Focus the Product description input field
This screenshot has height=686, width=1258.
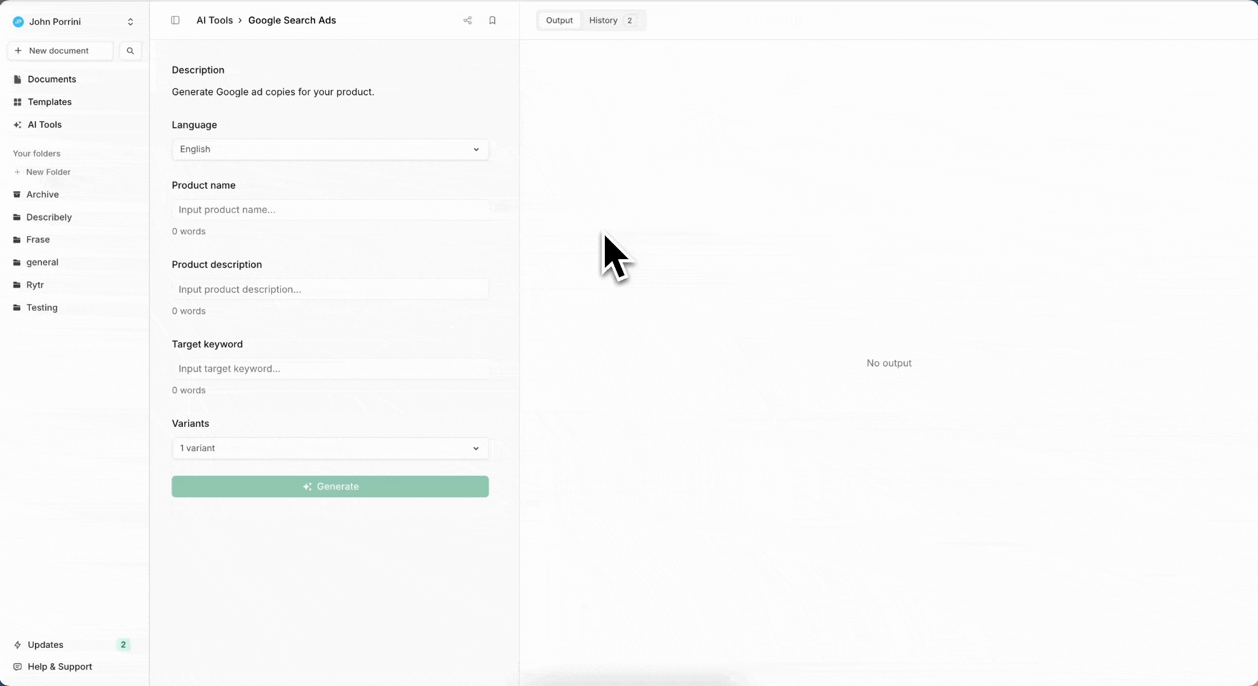coord(330,289)
